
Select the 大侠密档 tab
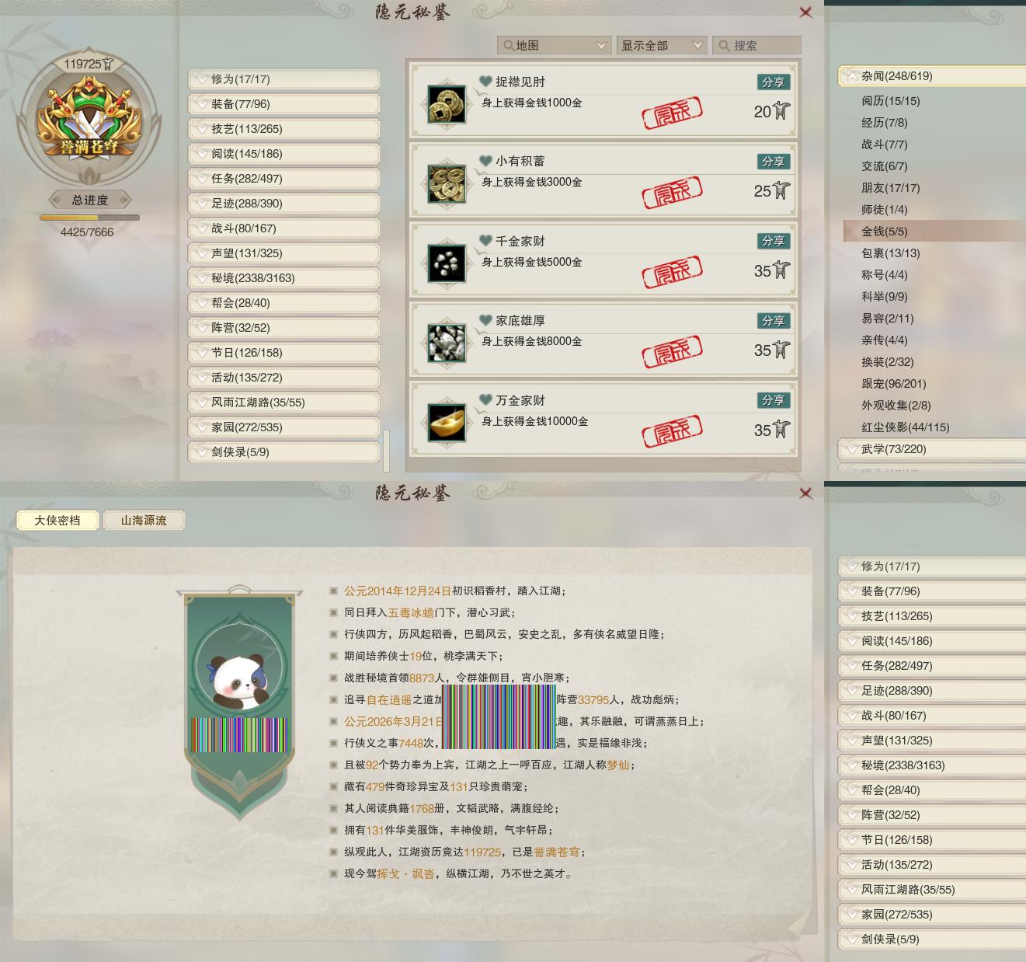[x=57, y=521]
